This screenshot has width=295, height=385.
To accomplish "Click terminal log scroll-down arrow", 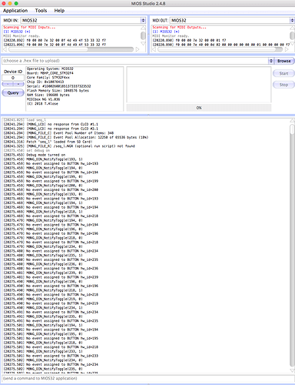I will [292, 370].
